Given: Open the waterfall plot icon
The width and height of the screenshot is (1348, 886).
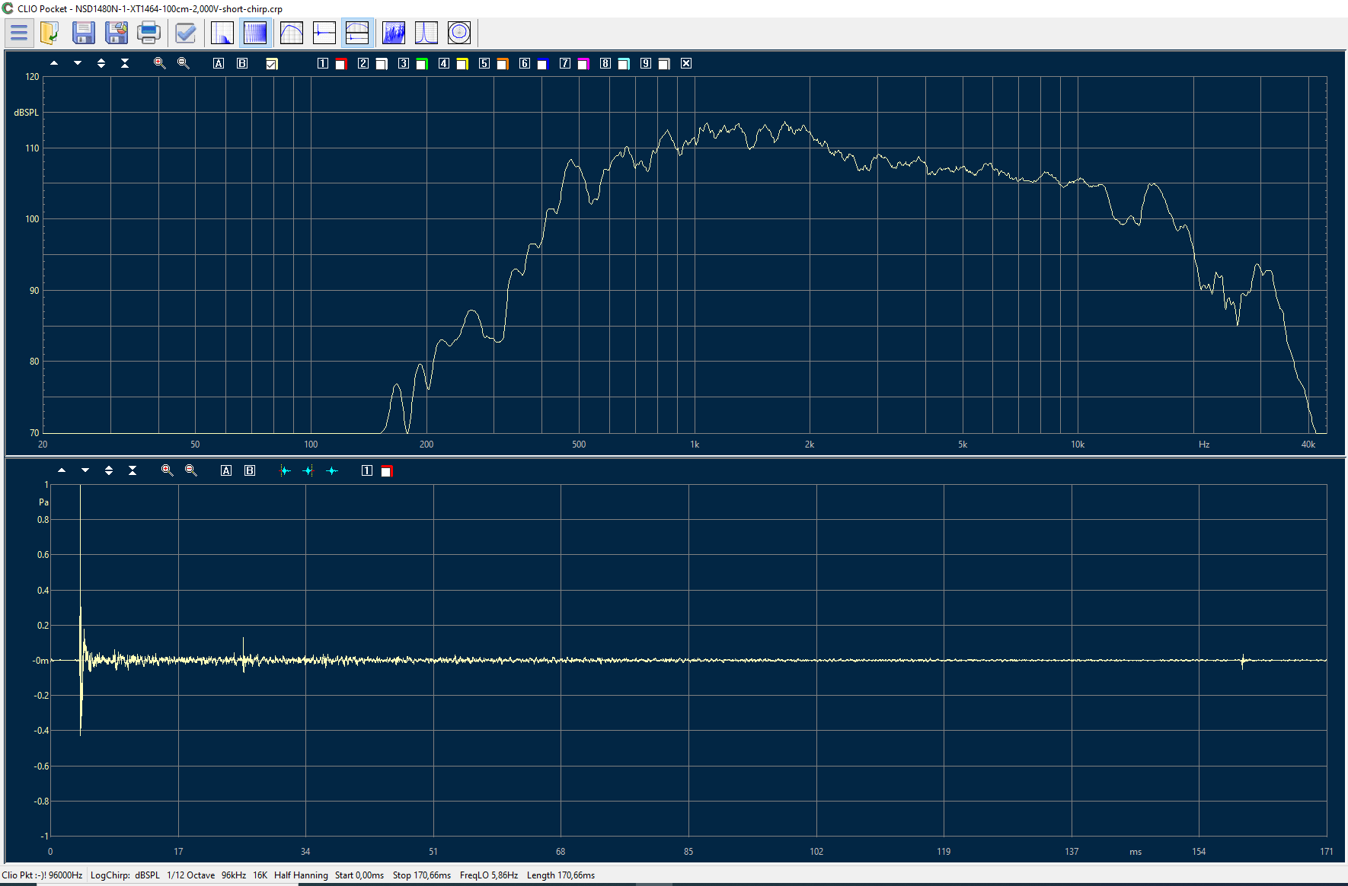Looking at the screenshot, I should [394, 33].
